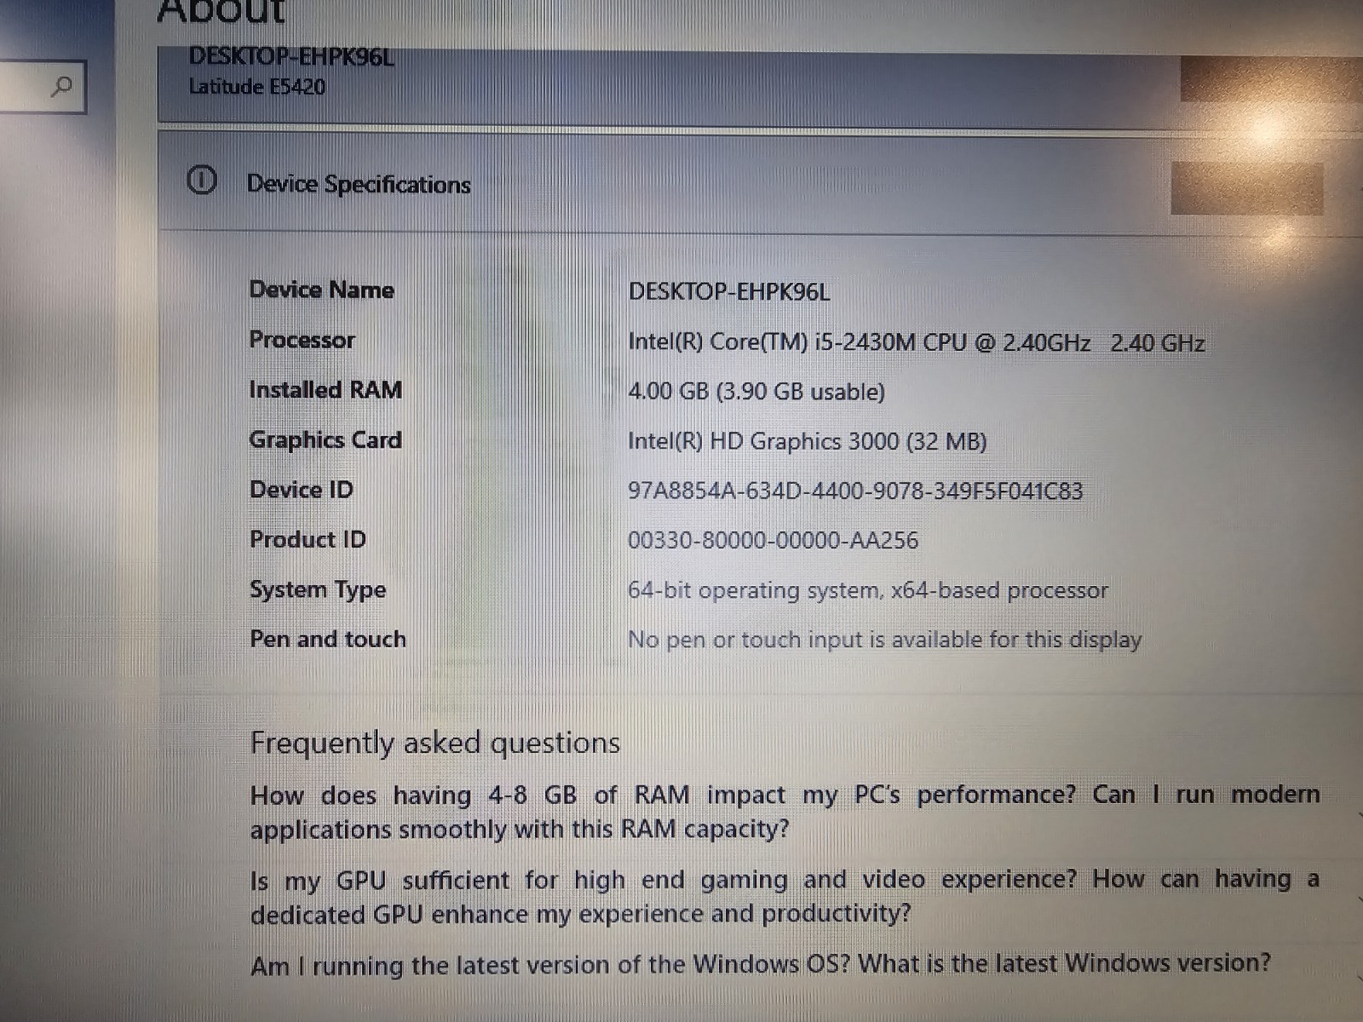Viewport: 1363px width, 1022px height.
Task: Select the 'Pen and touch' label
Action: tap(328, 639)
